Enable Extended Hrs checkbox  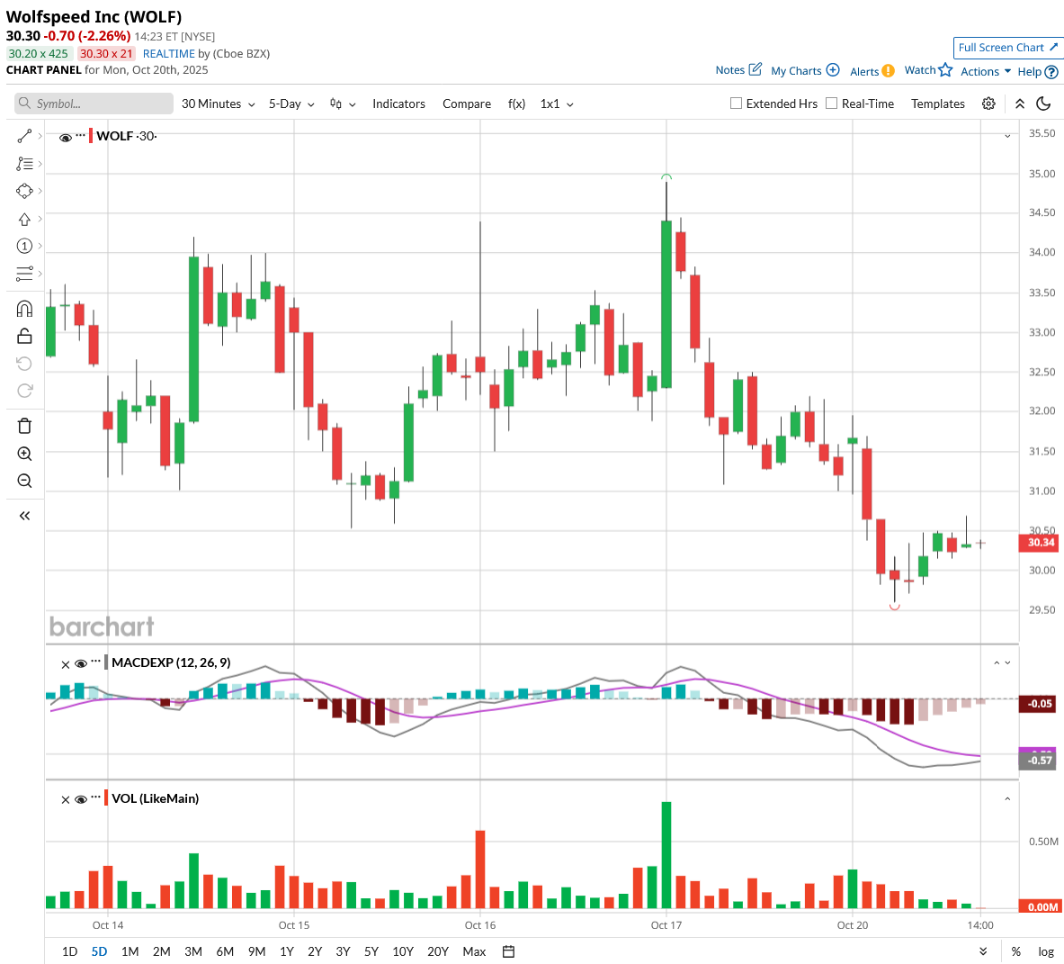coord(736,104)
